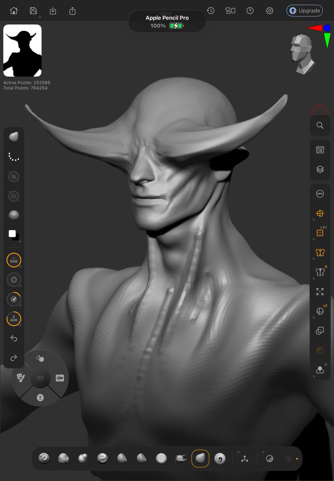The width and height of the screenshot is (334, 481).
Task: Open the disabled alpha picker
Action: tap(14, 176)
